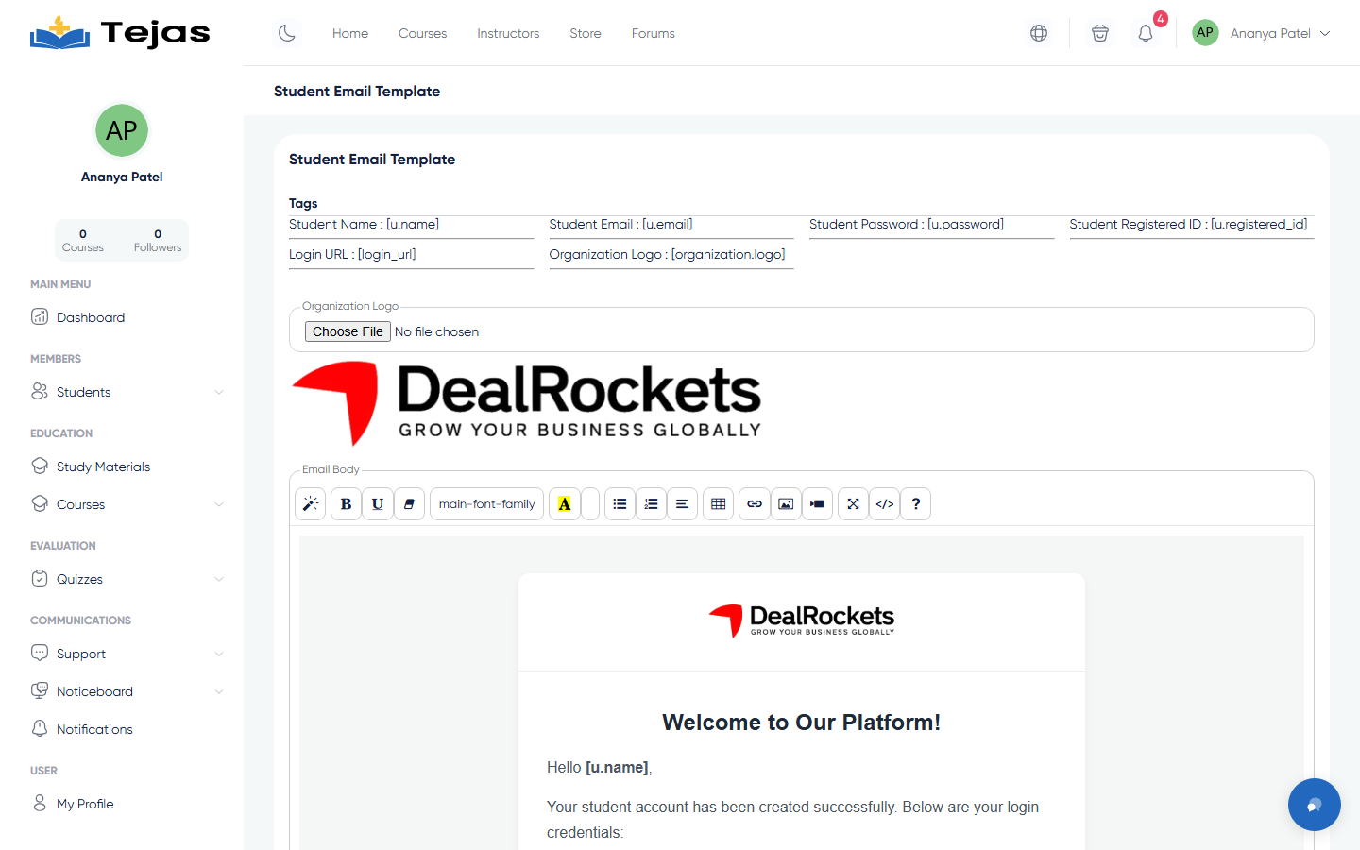Click the Study Materials cap icon
Screen dimensions: 1360x850
coord(40,466)
